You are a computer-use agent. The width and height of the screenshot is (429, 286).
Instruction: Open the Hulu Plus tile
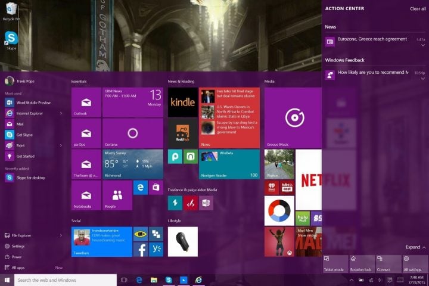coord(303,219)
